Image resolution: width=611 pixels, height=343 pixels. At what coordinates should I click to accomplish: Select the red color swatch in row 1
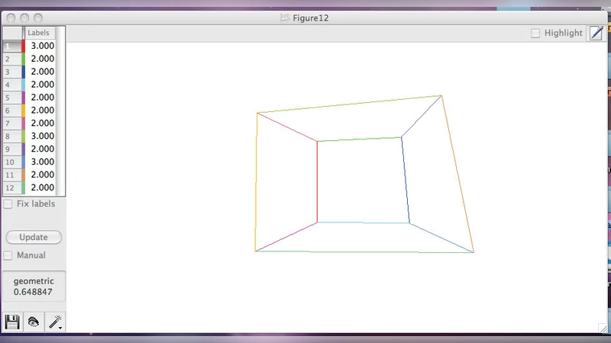(24, 46)
